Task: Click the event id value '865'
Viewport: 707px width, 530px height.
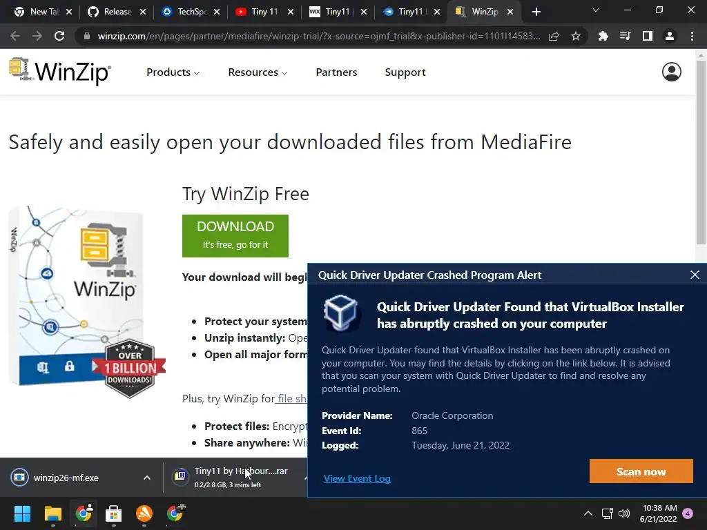Action: tap(419, 431)
